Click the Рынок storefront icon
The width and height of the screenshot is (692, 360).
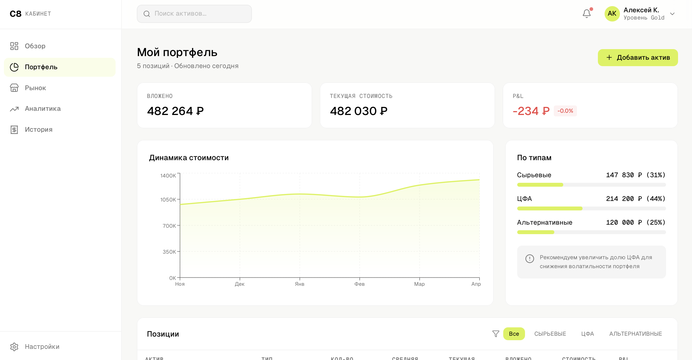tap(14, 88)
